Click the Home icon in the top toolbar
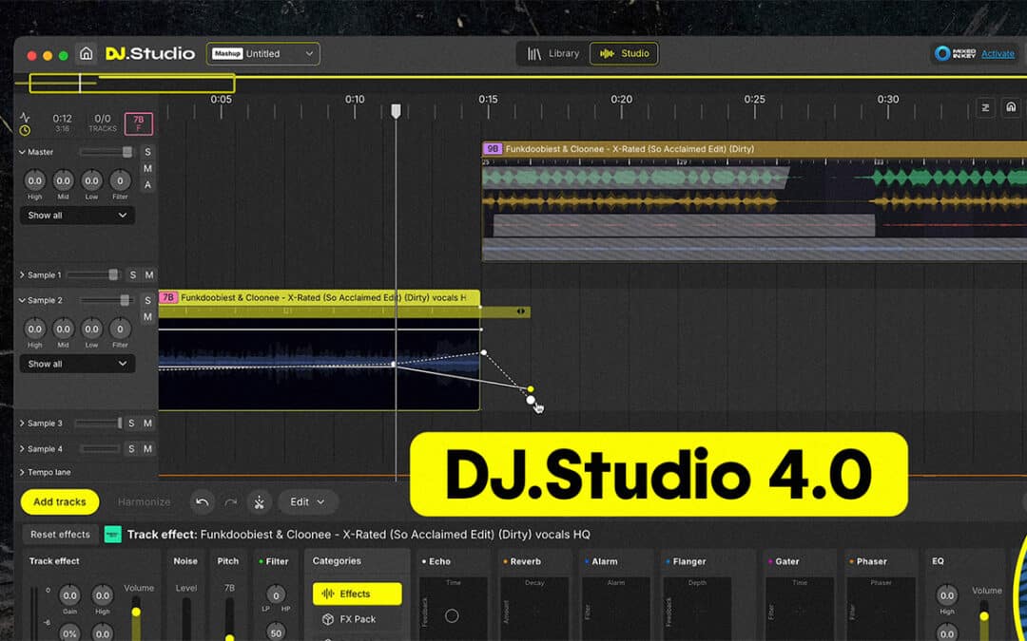Screen dimensions: 1027x641 pos(86,54)
